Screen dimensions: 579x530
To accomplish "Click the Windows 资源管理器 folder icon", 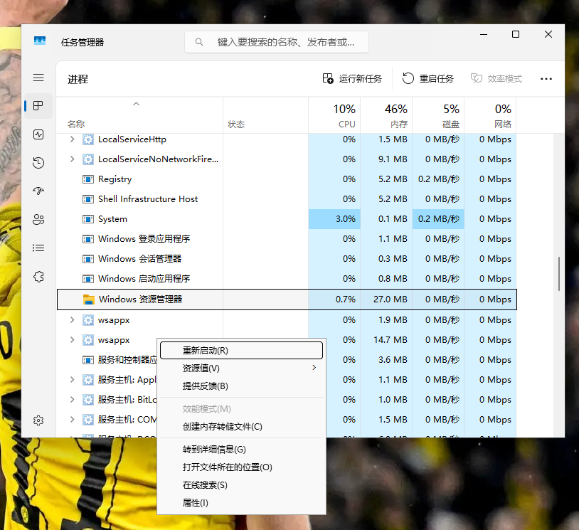I will [89, 300].
